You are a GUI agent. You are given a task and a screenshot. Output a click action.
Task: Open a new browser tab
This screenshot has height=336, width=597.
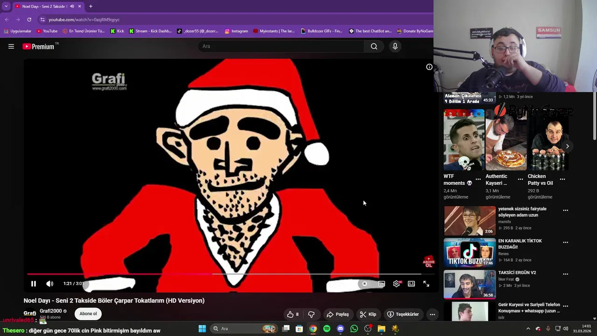(x=90, y=7)
